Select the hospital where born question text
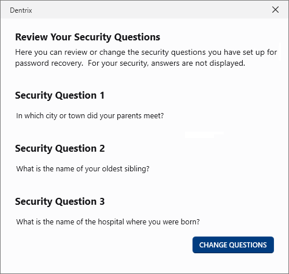The height and width of the screenshot is (274, 289). pos(108,222)
